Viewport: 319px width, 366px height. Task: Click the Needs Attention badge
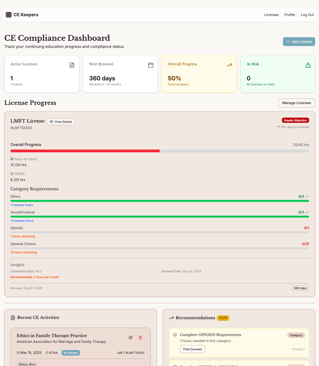(295, 120)
